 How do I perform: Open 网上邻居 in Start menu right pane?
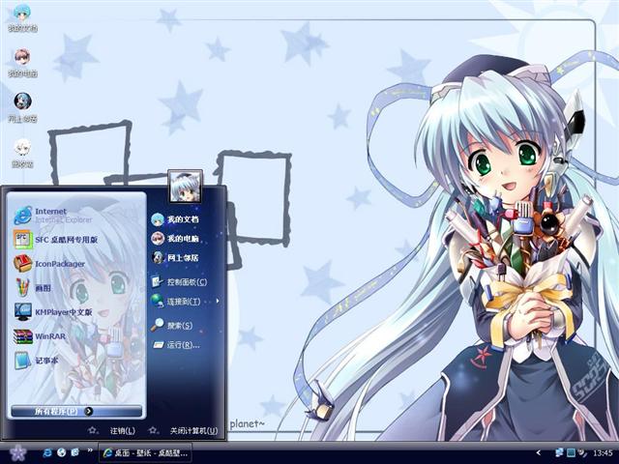pos(174,258)
